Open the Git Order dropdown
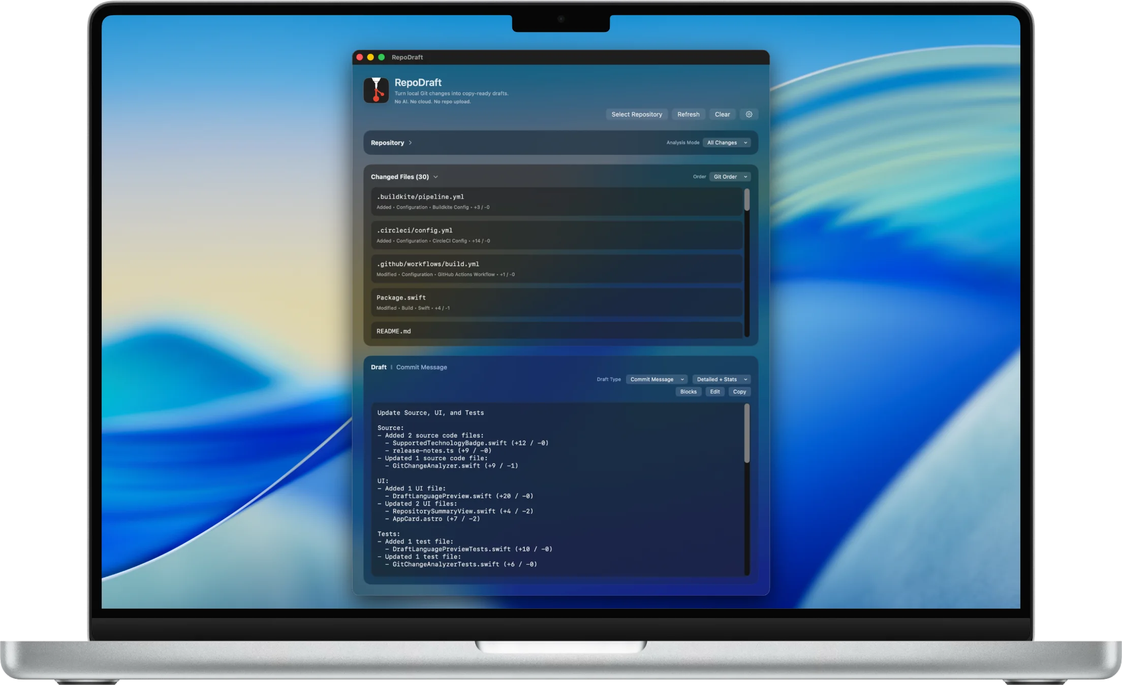This screenshot has width=1122, height=685. (730, 177)
